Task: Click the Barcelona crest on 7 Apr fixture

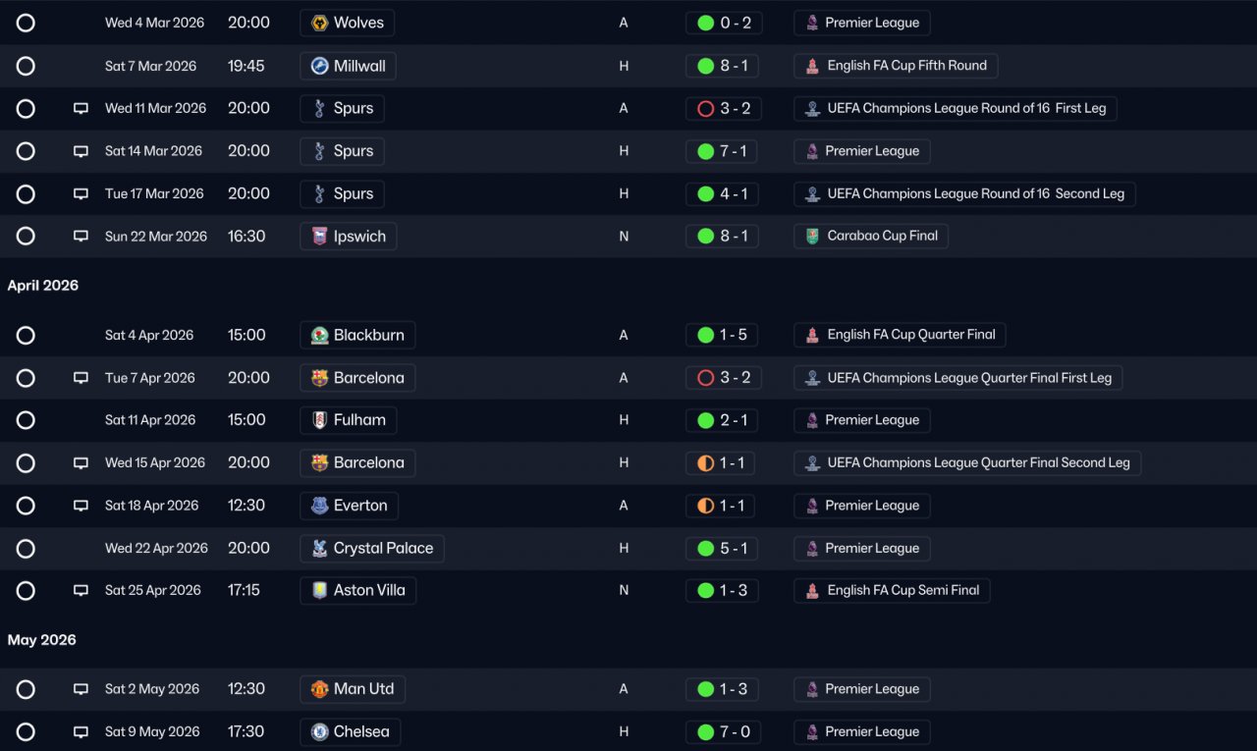Action: pyautogui.click(x=319, y=378)
